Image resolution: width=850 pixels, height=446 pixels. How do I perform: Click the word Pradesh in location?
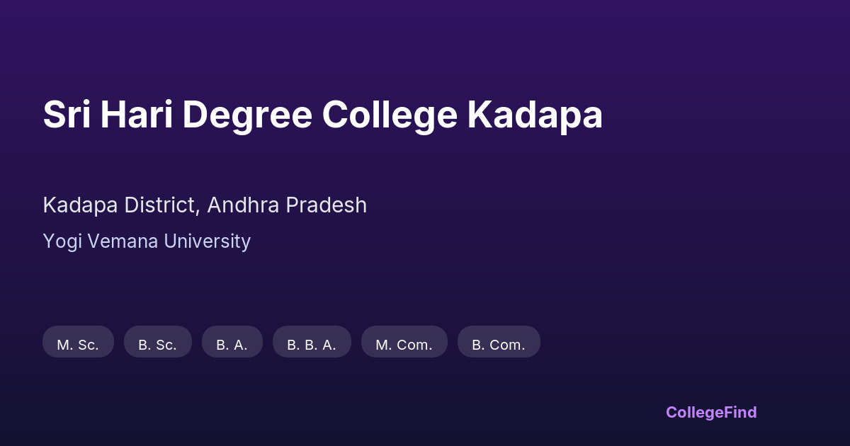click(327, 205)
